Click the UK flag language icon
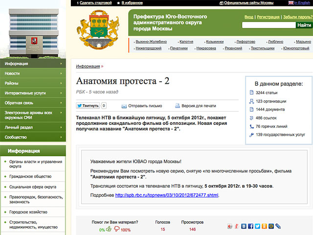Screen dimensions: 313x235 click(291, 3)
